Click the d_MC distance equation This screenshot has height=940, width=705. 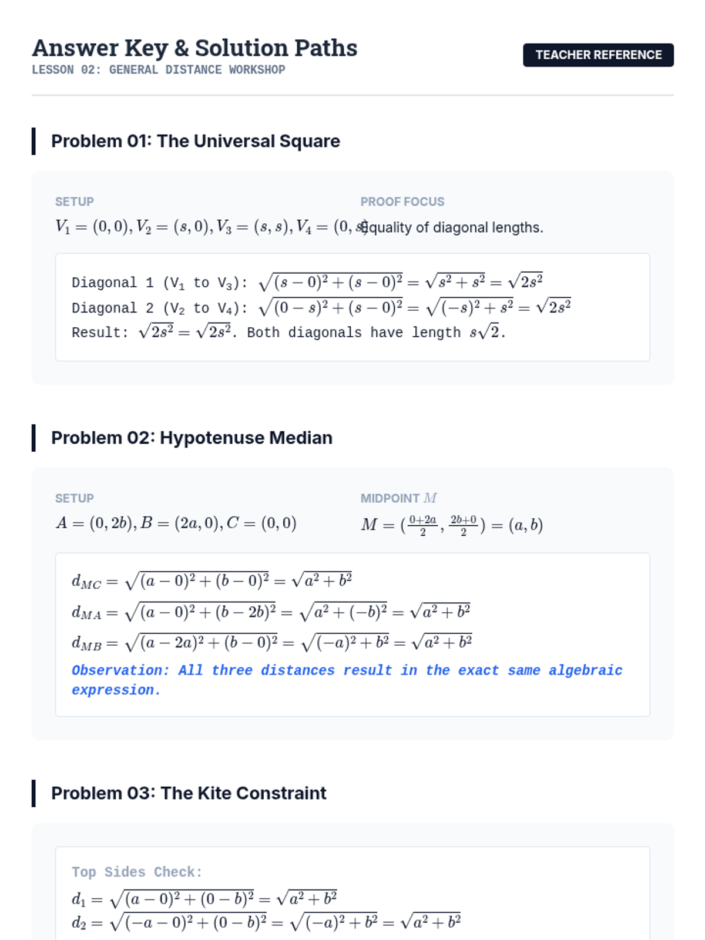click(211, 581)
